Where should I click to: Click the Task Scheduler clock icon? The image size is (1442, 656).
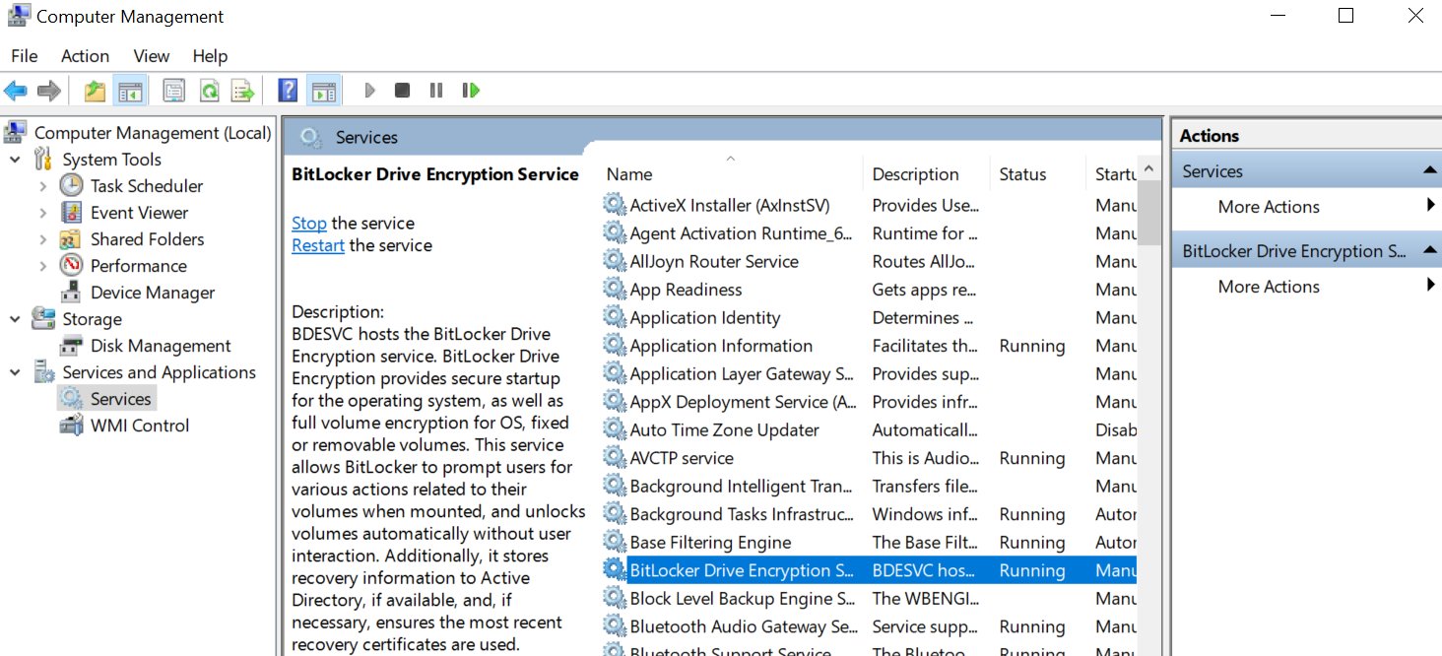click(71, 186)
